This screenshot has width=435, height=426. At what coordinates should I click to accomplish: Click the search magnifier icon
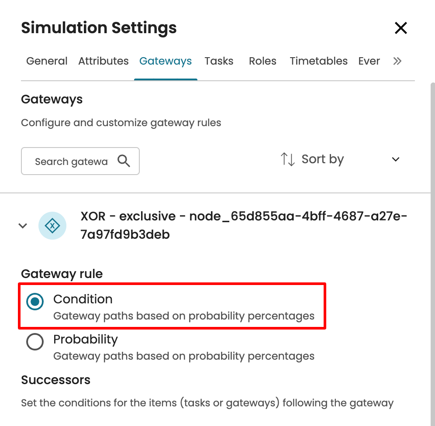tap(124, 161)
